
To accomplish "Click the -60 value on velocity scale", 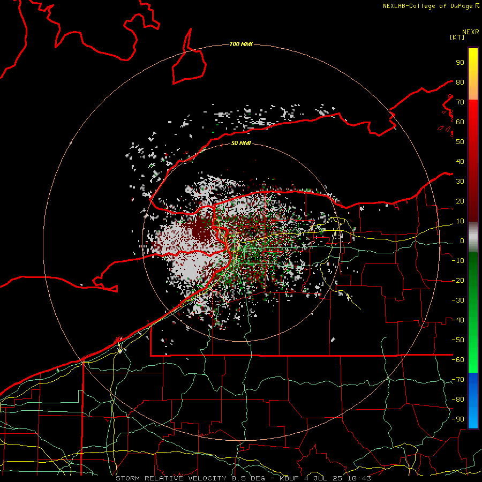I will tap(458, 360).
